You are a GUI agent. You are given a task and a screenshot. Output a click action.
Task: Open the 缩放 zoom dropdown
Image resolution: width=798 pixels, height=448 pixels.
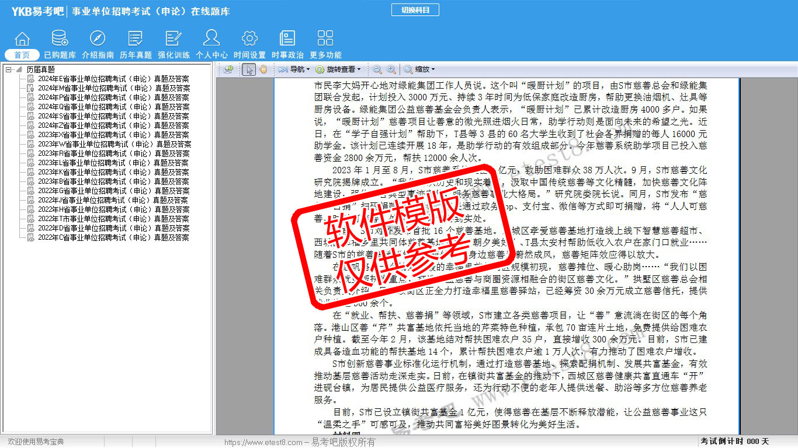coord(419,69)
